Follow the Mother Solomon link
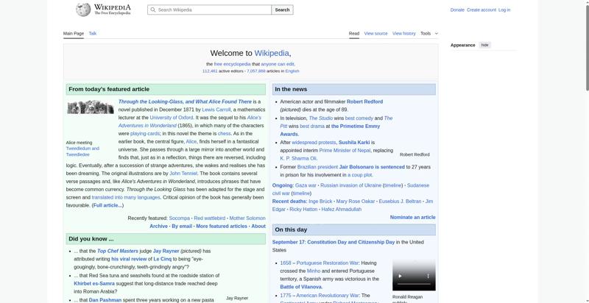Image resolution: width=589 pixels, height=303 pixels. point(247,218)
